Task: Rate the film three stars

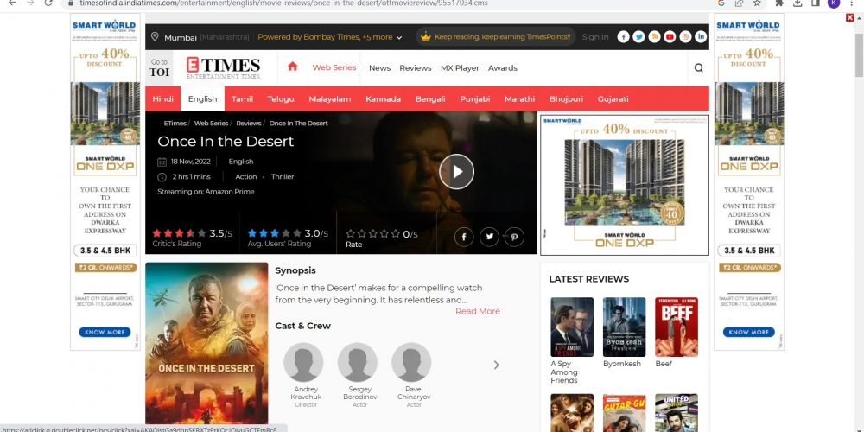Action: (x=373, y=233)
